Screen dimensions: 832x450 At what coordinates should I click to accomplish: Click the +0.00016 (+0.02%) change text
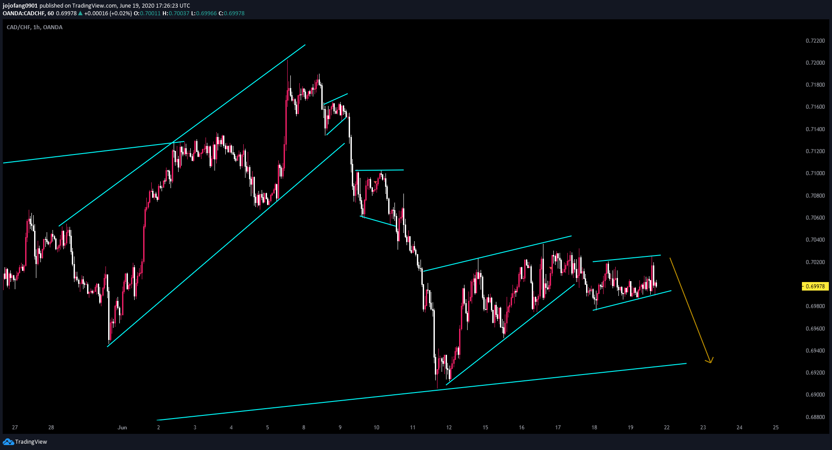tap(108, 13)
